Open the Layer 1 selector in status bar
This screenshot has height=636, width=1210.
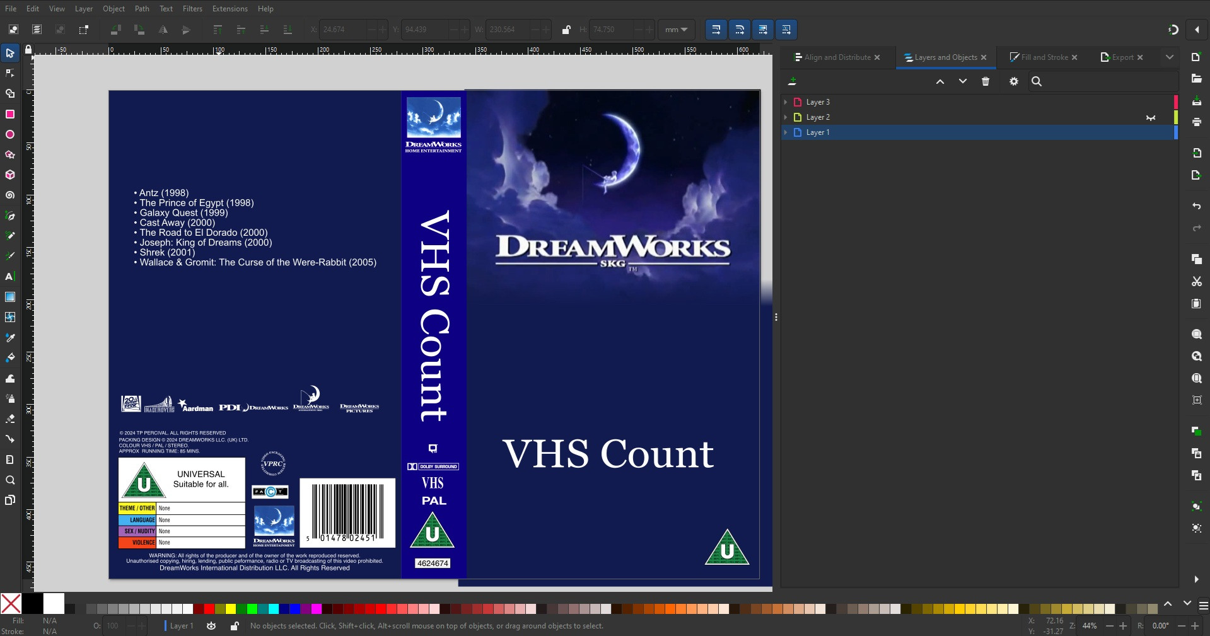pyautogui.click(x=181, y=626)
